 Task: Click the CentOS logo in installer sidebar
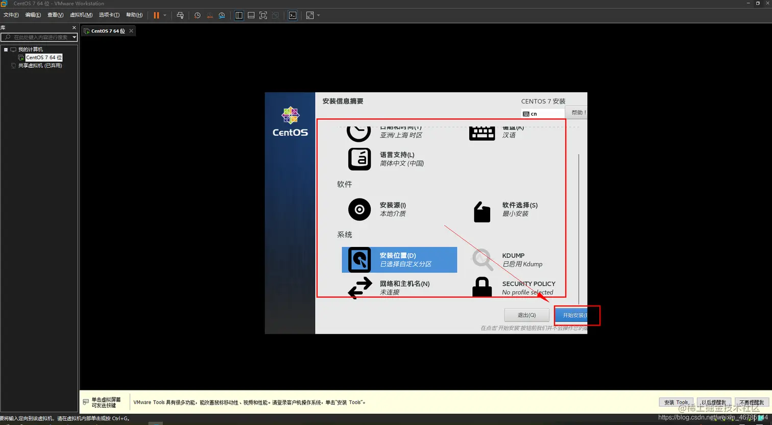click(x=290, y=121)
